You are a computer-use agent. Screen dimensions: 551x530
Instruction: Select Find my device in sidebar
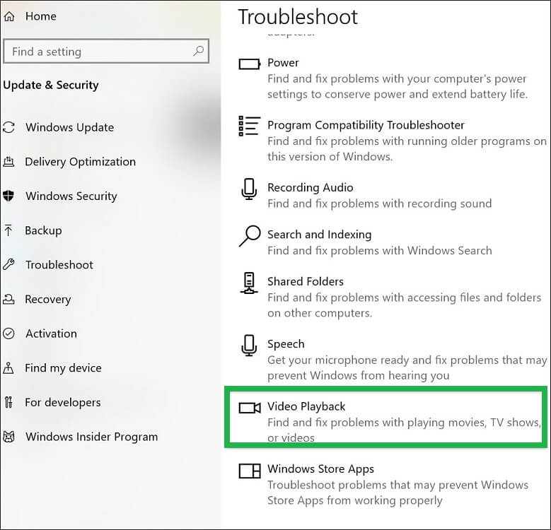click(x=63, y=368)
